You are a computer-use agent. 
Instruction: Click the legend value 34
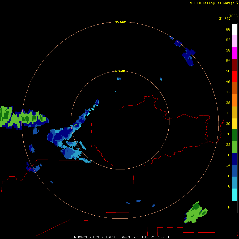coord(228,113)
